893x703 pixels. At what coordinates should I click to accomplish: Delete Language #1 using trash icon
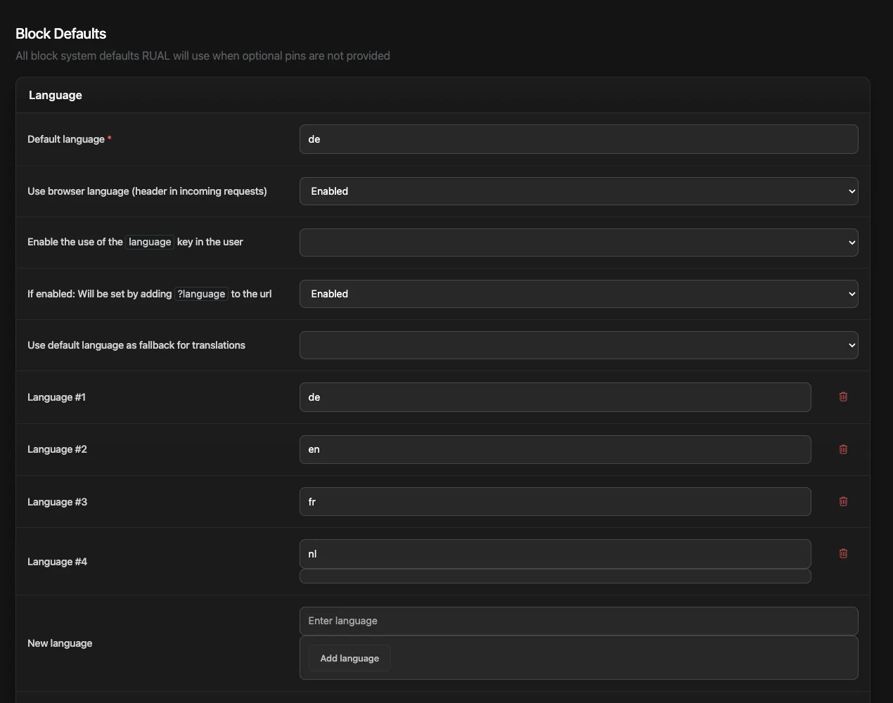pyautogui.click(x=843, y=396)
